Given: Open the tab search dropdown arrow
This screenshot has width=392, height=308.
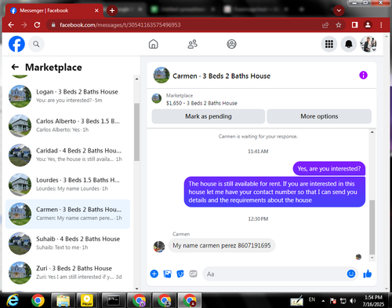Looking at the screenshot, I should coord(339,10).
